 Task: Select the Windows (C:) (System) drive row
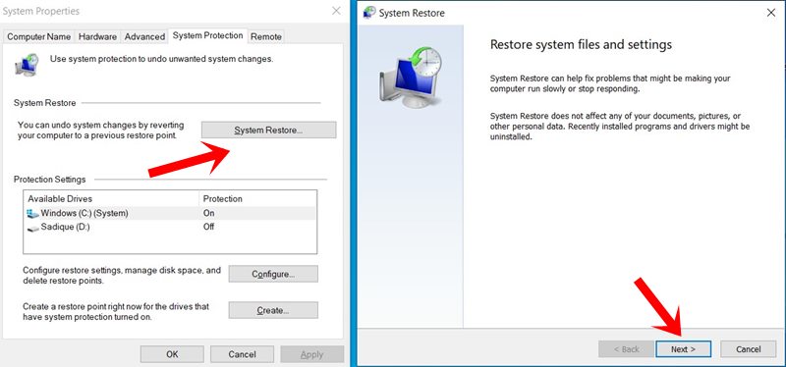coord(170,213)
